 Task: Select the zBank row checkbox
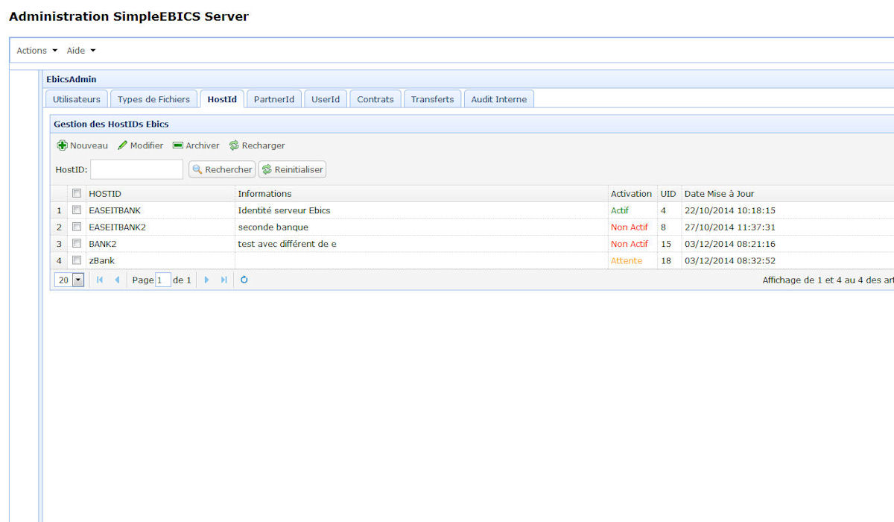(76, 260)
